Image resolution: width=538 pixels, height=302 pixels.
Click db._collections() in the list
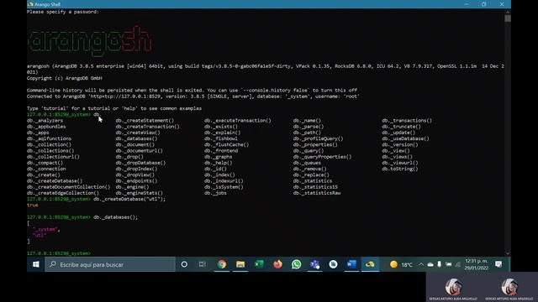click(x=50, y=151)
